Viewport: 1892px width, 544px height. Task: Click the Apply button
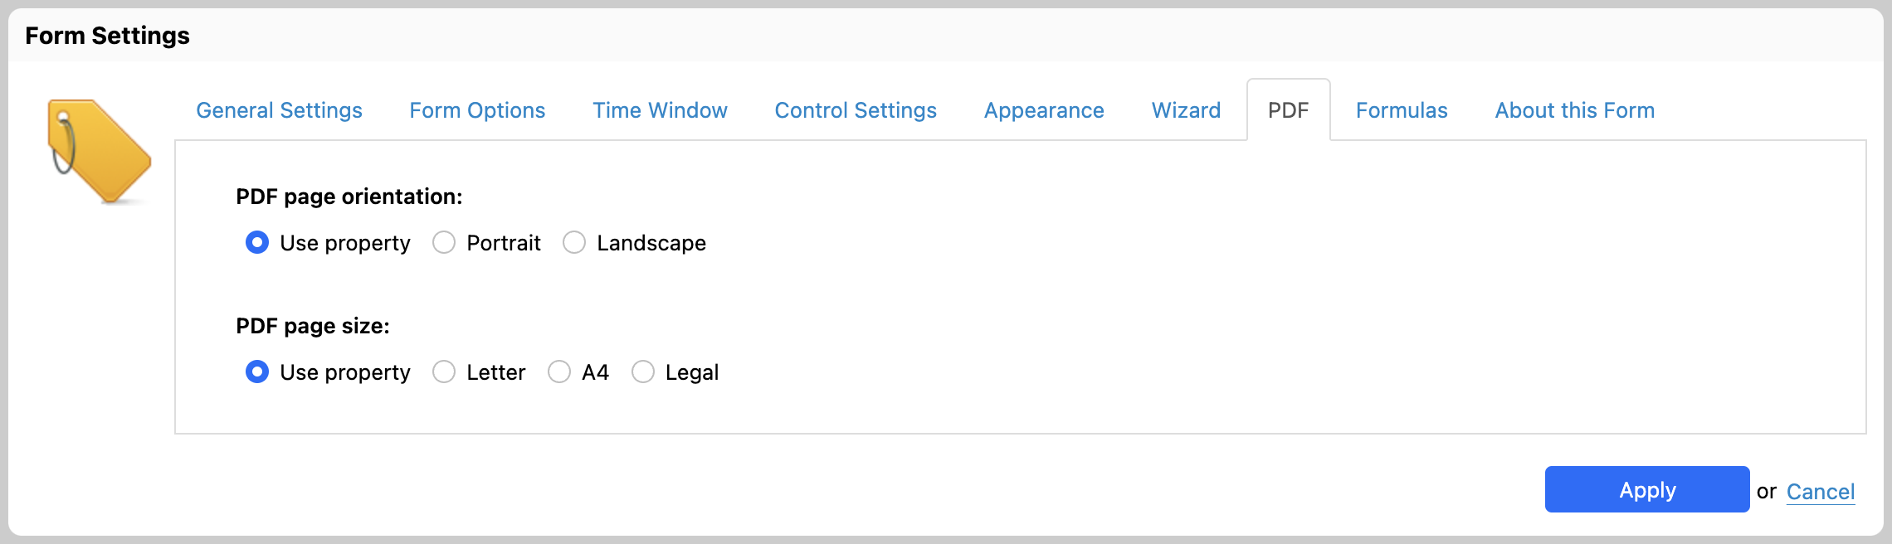click(x=1647, y=489)
